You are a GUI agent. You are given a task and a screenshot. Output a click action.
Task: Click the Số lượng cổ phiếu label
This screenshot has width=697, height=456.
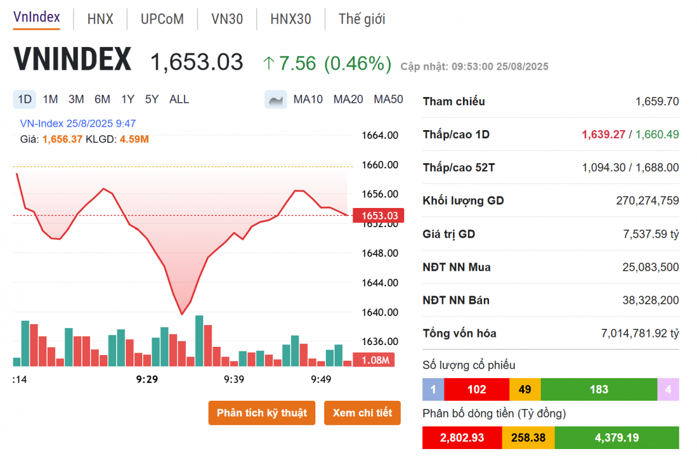469,365
